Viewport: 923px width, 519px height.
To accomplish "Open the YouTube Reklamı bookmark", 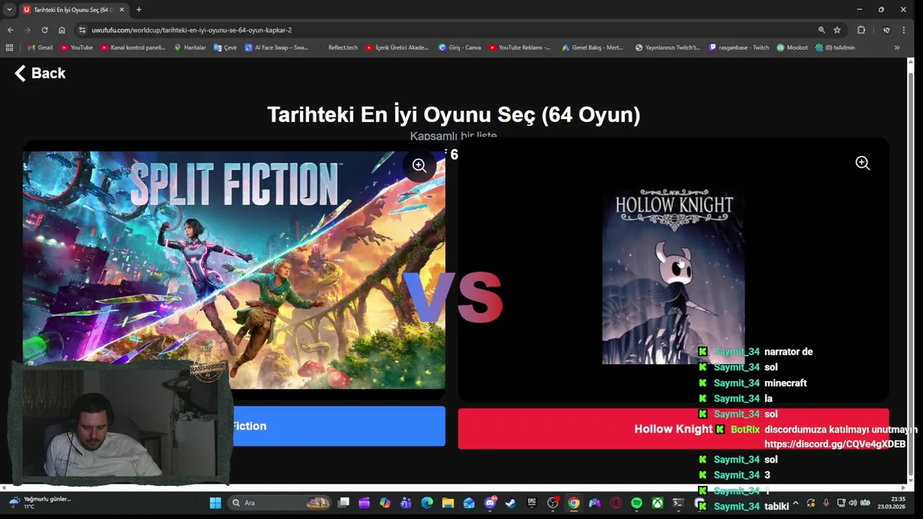I will coord(519,48).
